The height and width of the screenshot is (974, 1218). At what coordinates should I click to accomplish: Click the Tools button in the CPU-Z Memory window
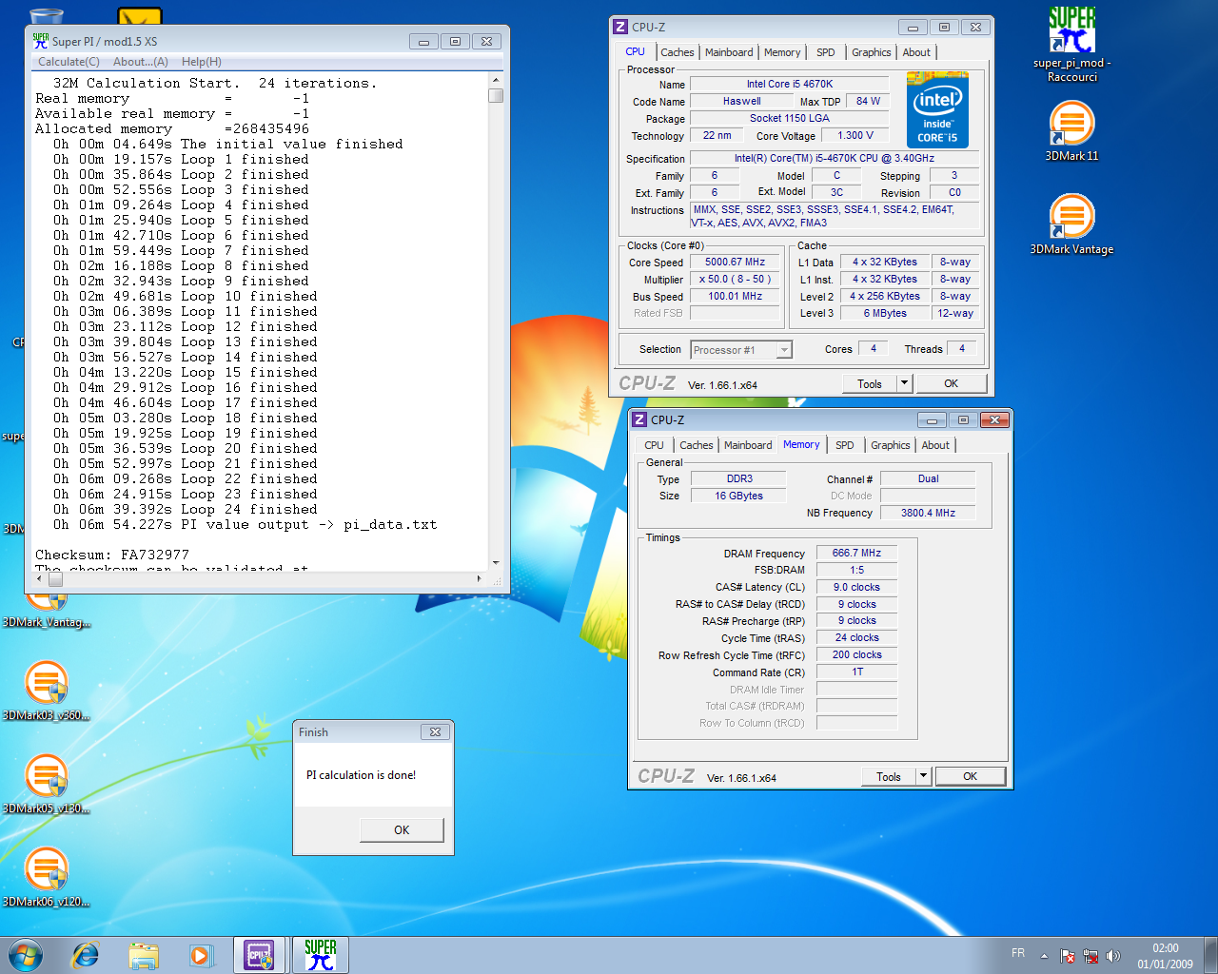(889, 776)
